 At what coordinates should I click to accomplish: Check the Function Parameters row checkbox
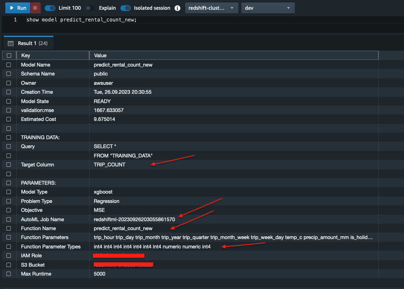tap(9, 237)
